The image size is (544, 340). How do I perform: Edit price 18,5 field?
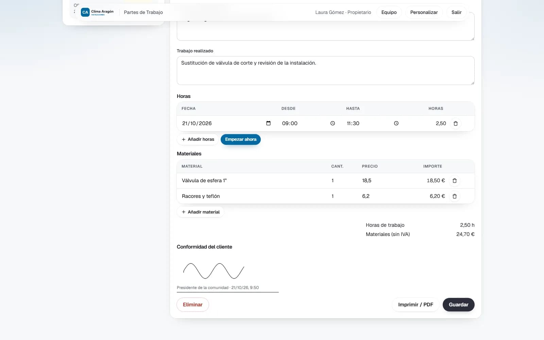[x=382, y=181]
